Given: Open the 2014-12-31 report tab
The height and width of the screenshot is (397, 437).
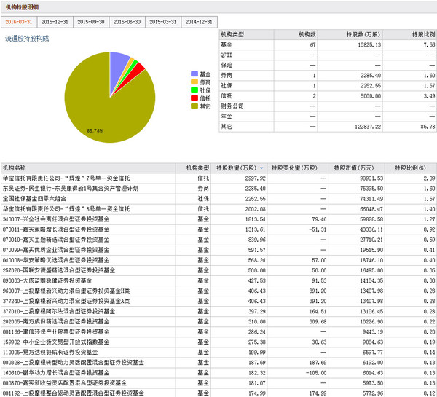Looking at the screenshot, I should point(200,23).
